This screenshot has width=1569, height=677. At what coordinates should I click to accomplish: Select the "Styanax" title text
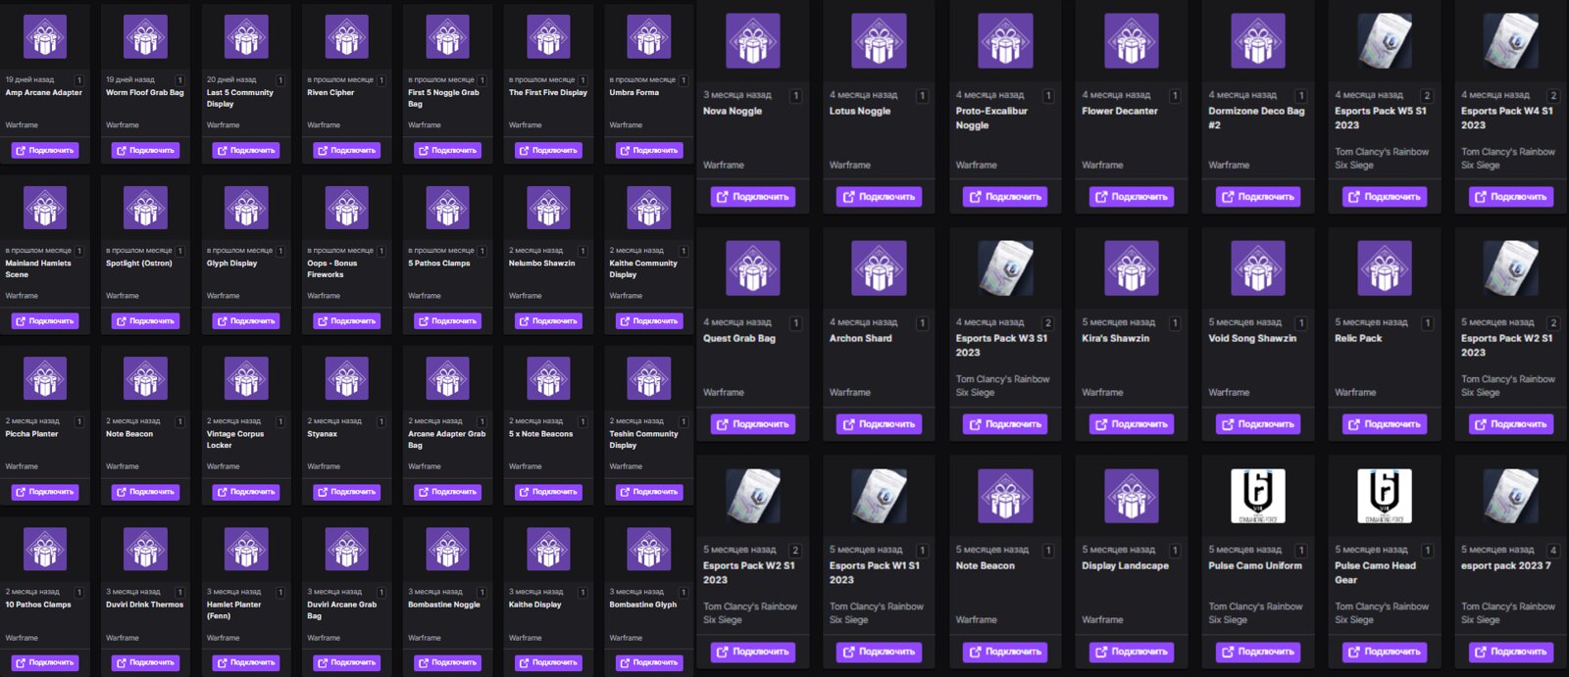pos(323,434)
